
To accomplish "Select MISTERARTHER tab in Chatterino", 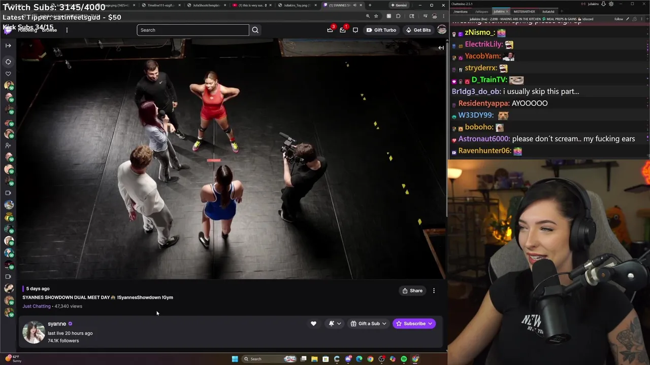I will click(x=524, y=11).
